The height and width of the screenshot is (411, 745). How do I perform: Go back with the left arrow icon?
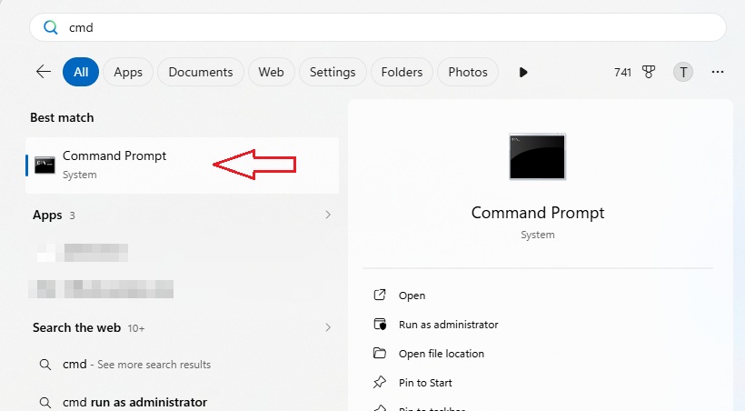tap(44, 72)
